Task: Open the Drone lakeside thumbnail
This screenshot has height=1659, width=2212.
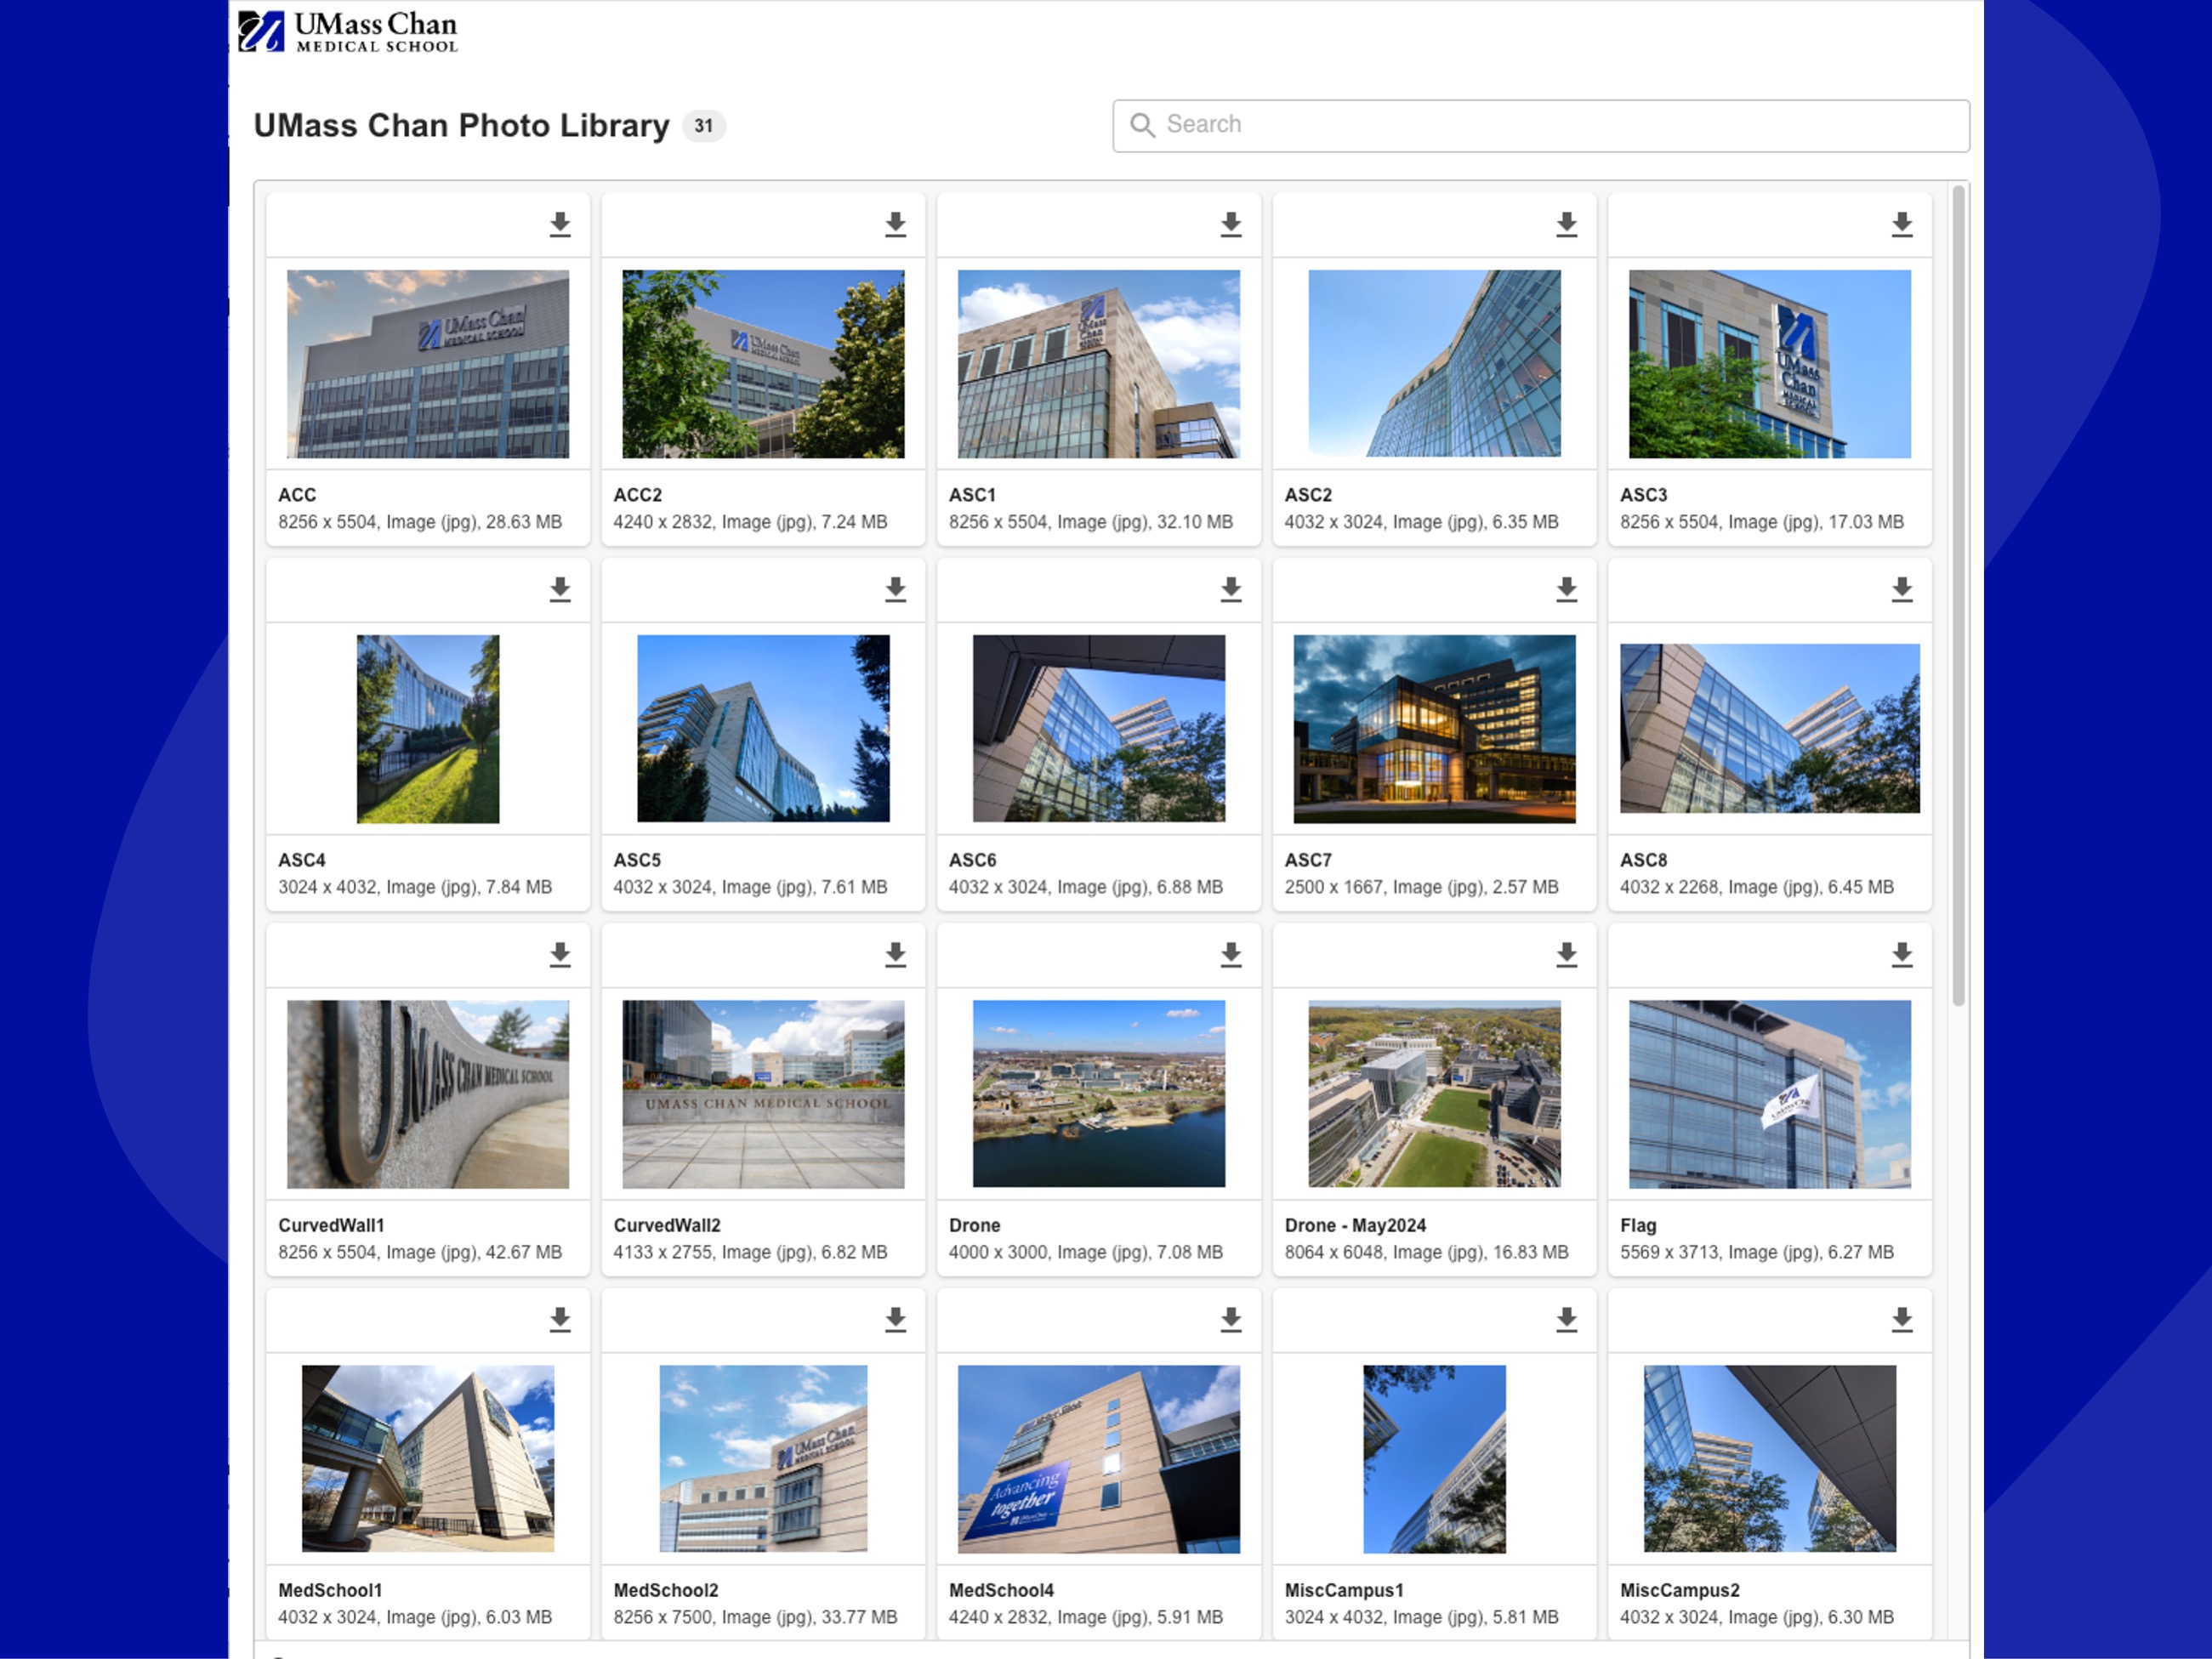Action: pos(1098,1094)
